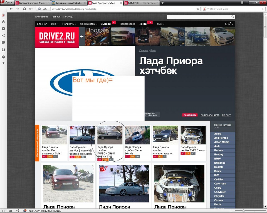Open the password manager key icon
Screen dimensions: 267x213
tap(31, 9)
